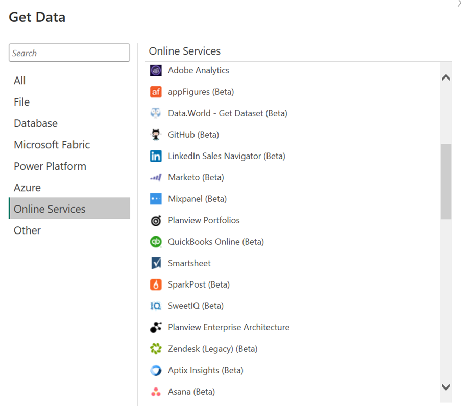Open the Azure category
The height and width of the screenshot is (414, 461).
[x=27, y=188]
